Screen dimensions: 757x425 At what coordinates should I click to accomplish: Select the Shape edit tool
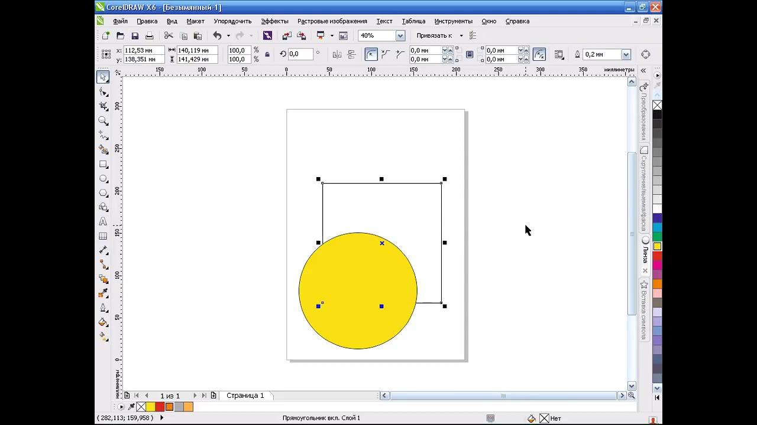coord(103,92)
